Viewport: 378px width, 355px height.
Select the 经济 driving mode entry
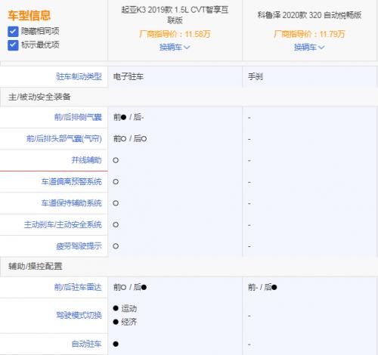(x=125, y=322)
